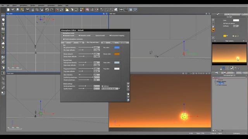248x139 pixels.
Task: Select the Sphere primitive tool in left sidebar
Action: tap(3, 20)
